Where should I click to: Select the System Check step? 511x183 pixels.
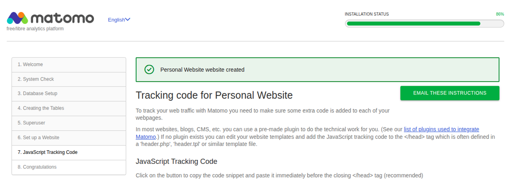click(x=36, y=79)
